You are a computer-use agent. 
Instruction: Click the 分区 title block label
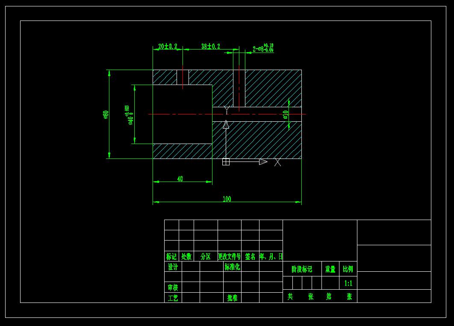tap(206, 257)
